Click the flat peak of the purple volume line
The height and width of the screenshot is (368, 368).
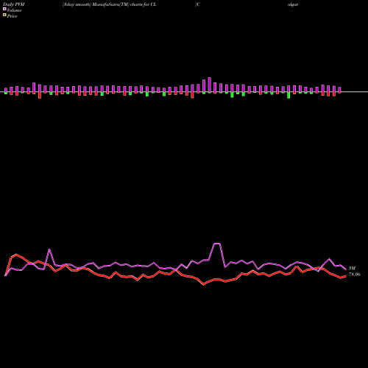[x=217, y=244]
